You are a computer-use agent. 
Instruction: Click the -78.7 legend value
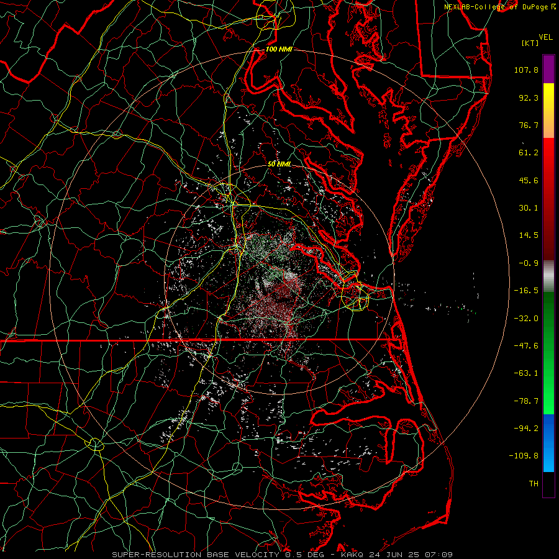click(526, 401)
